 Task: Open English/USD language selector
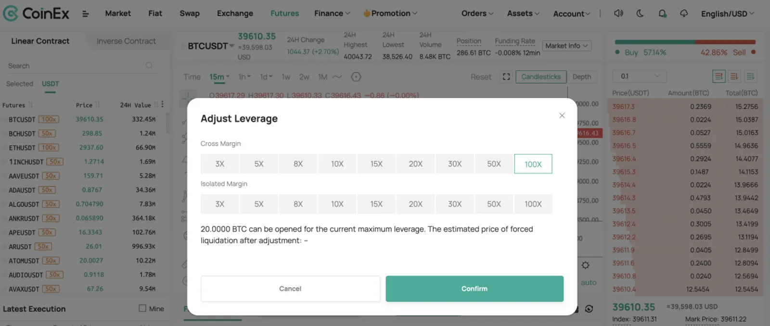coord(728,14)
